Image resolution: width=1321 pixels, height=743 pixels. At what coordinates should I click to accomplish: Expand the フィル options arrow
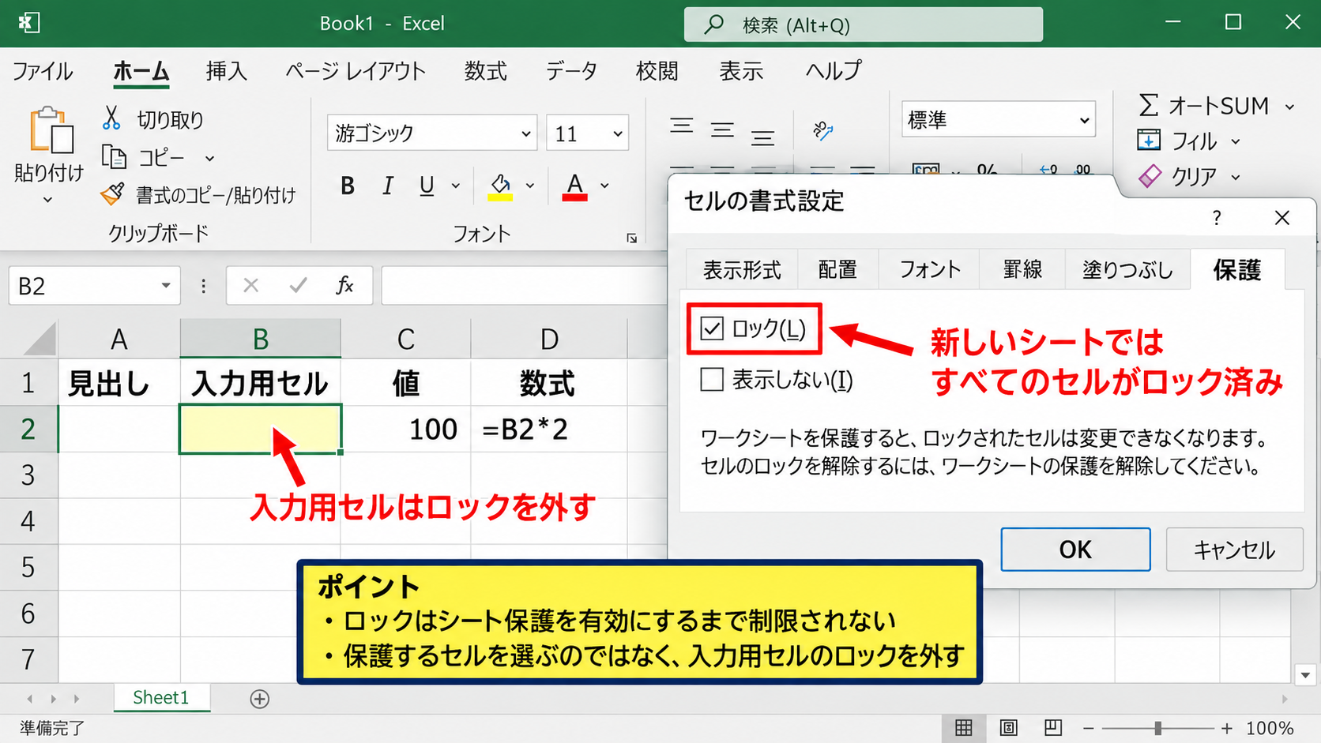[1236, 142]
